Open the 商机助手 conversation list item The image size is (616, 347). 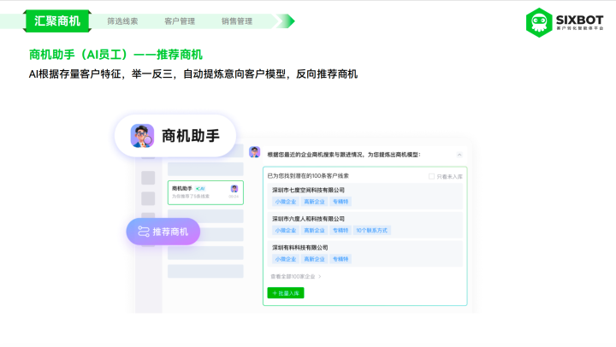(205, 192)
